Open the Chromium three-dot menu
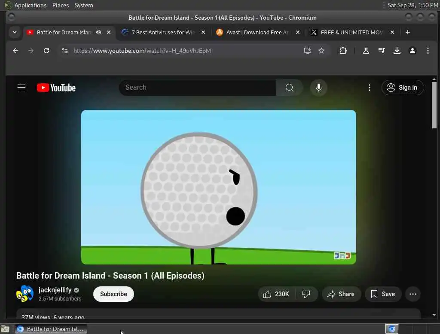 [428, 51]
